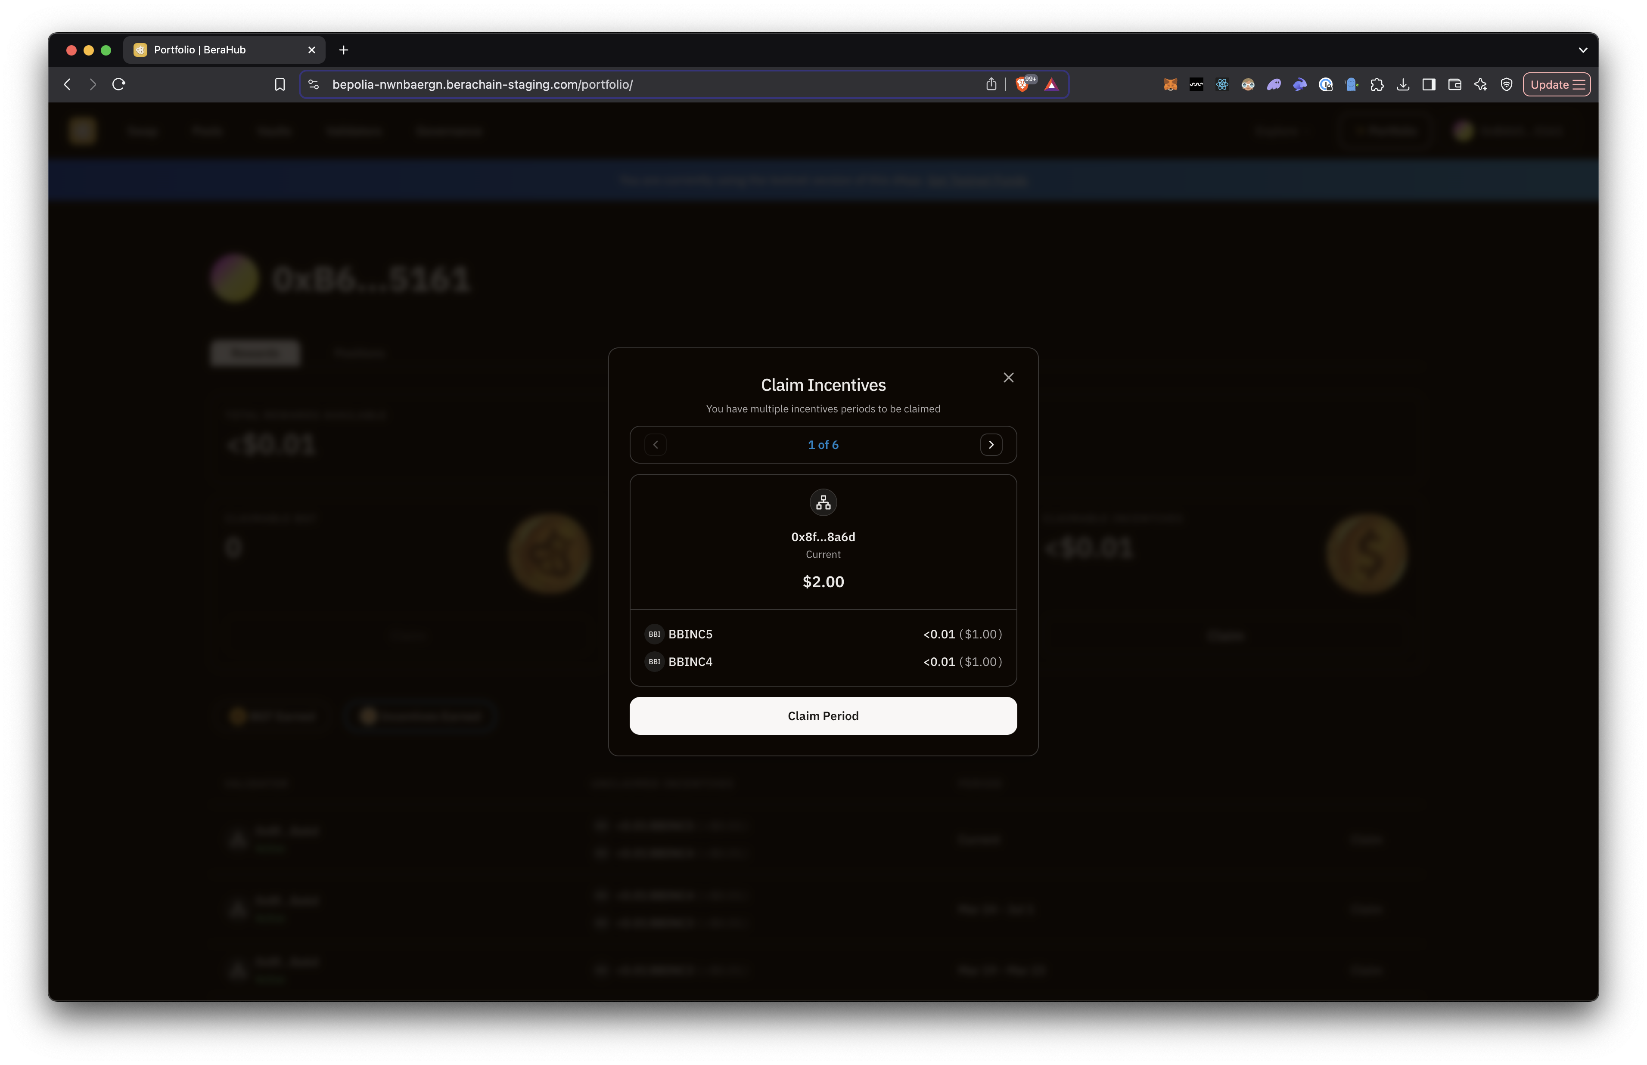The height and width of the screenshot is (1065, 1647).
Task: Open the blue ghost extension
Action: 1351,84
